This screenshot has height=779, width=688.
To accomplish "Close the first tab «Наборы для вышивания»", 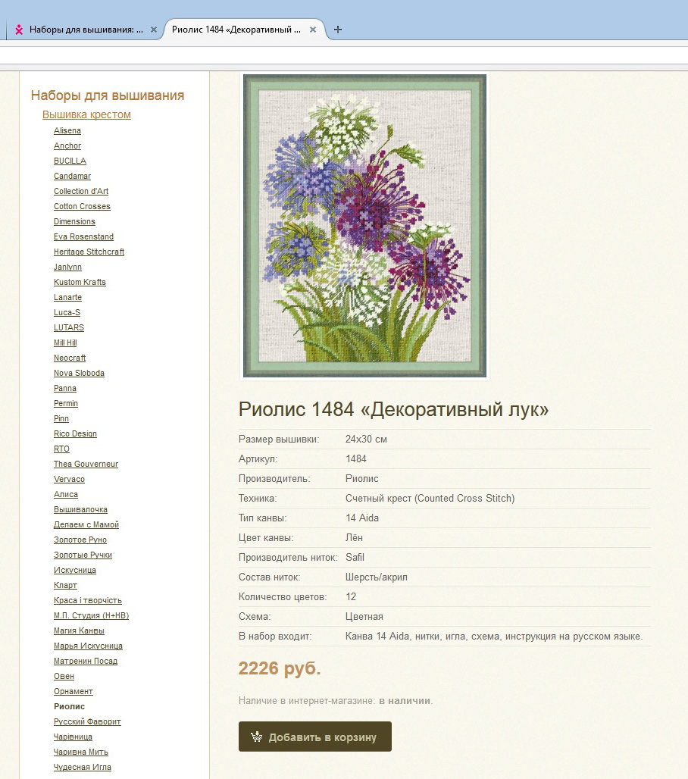I will 154,30.
